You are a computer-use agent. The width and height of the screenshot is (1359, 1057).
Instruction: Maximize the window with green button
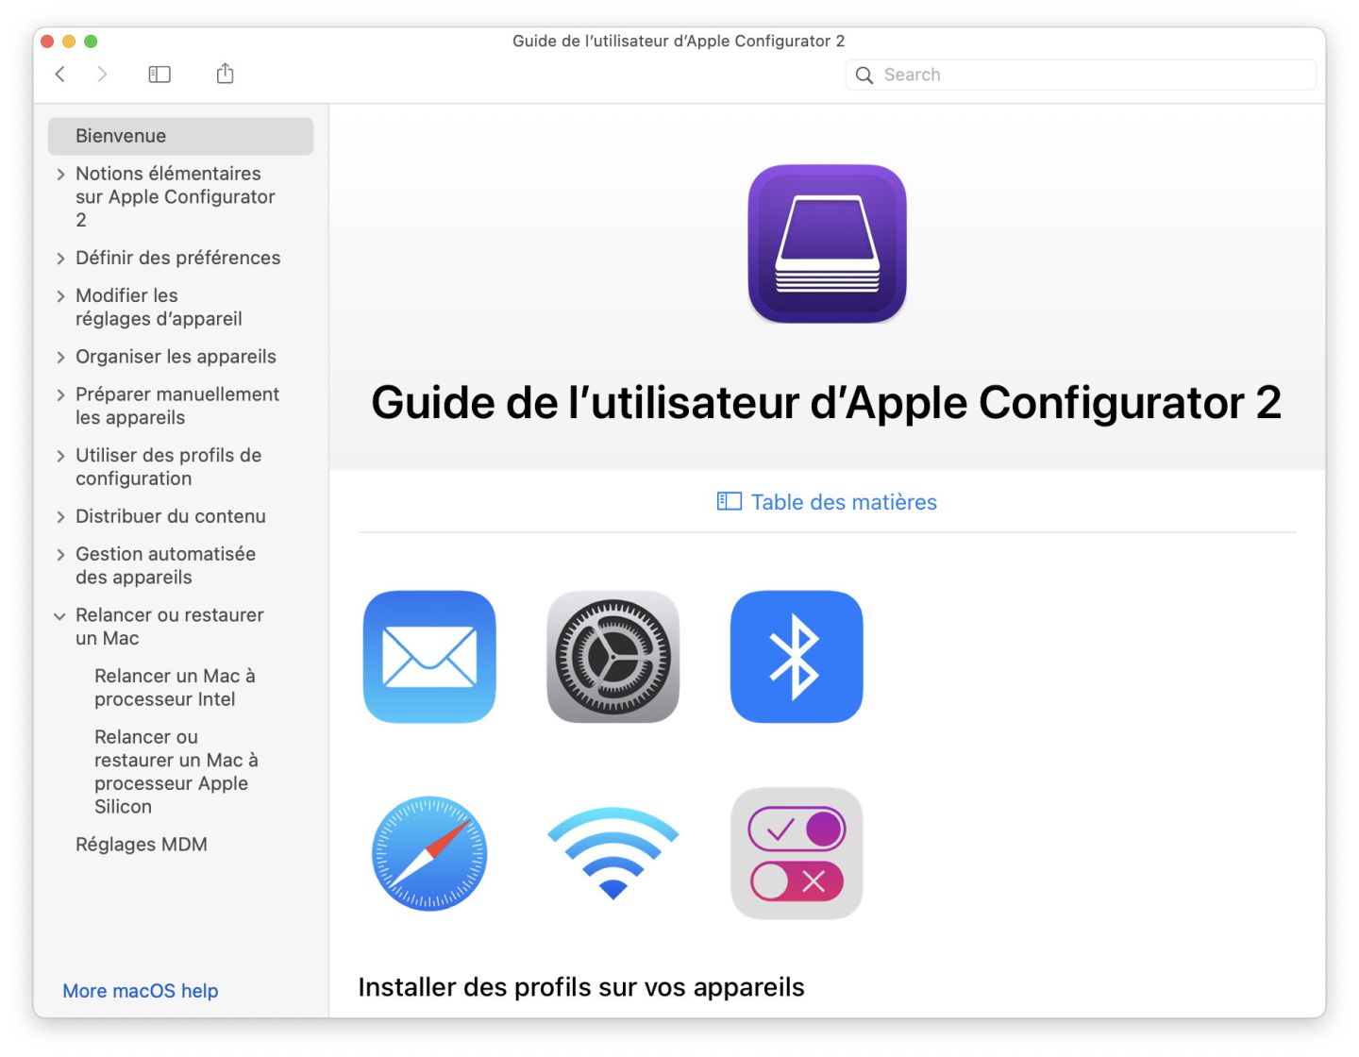91,42
